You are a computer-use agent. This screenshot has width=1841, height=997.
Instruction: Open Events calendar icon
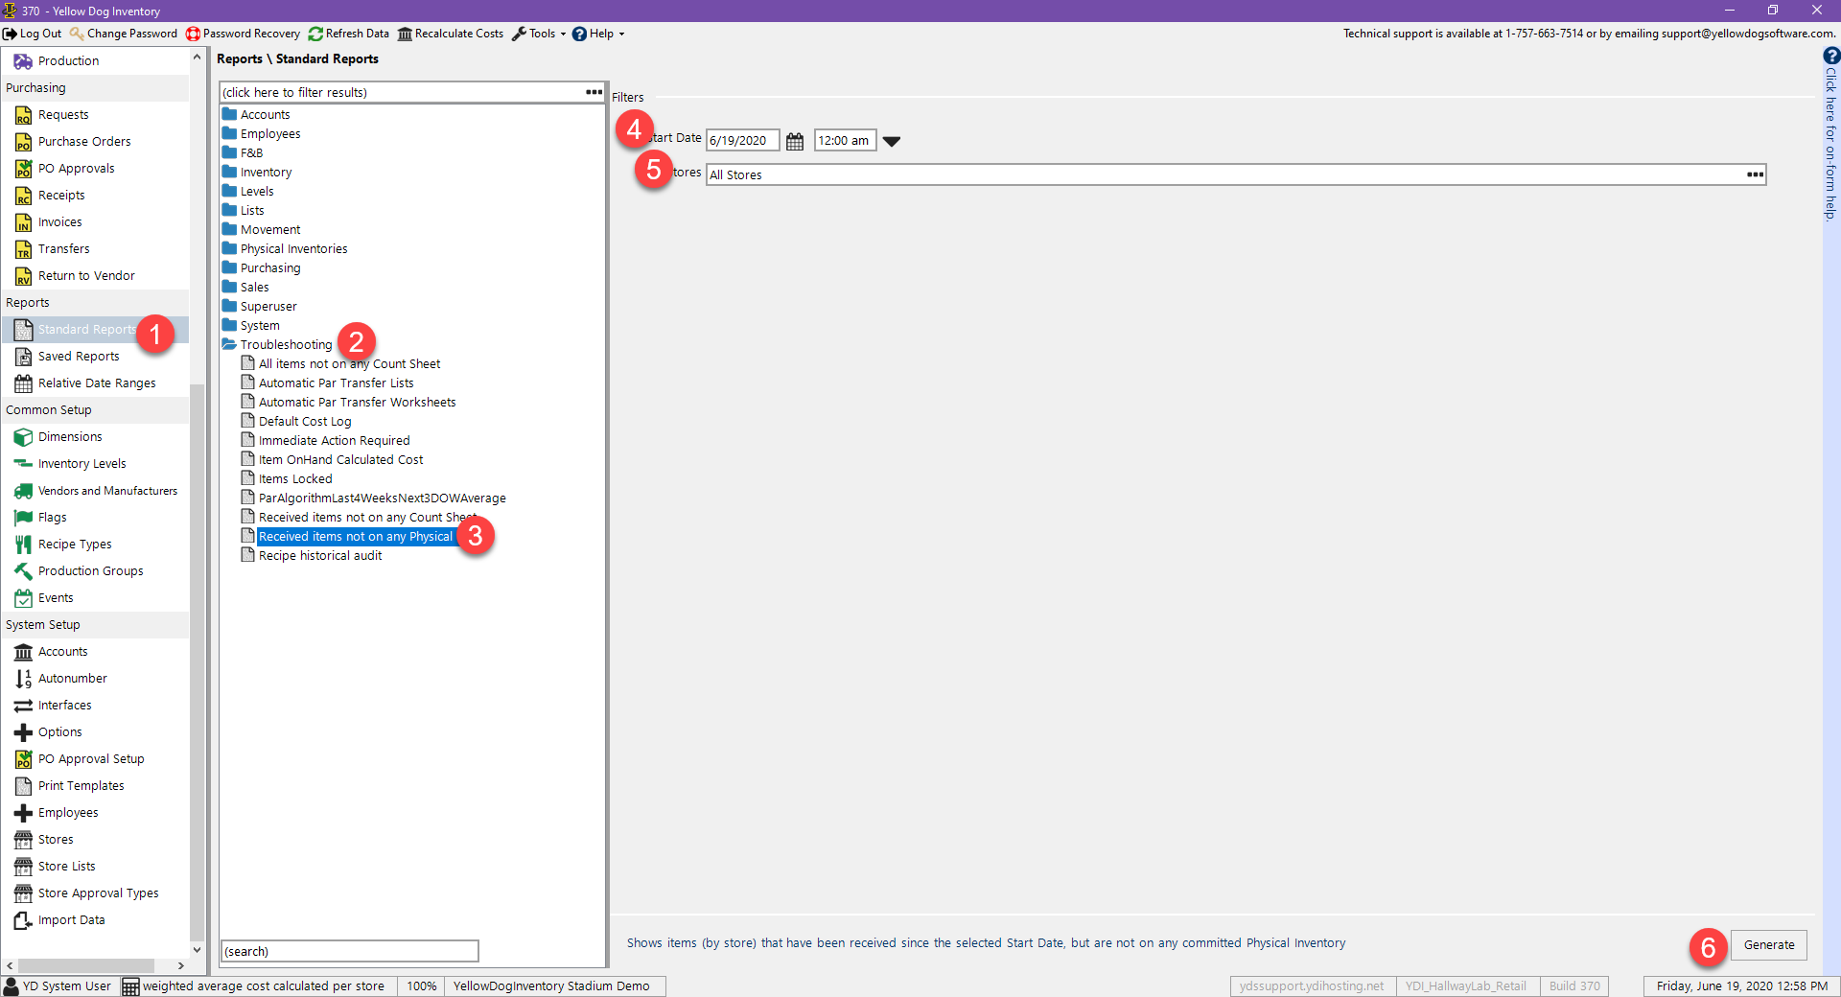pos(23,598)
